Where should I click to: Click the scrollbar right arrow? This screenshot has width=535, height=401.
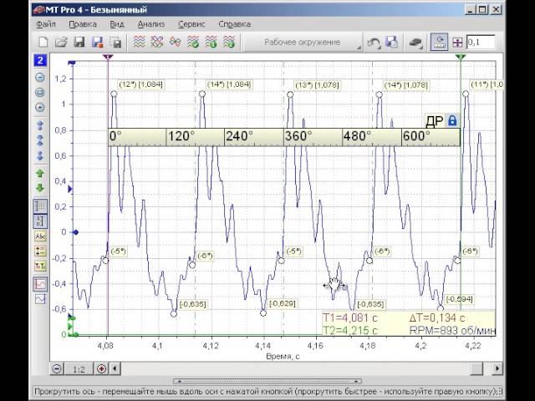coord(497,368)
